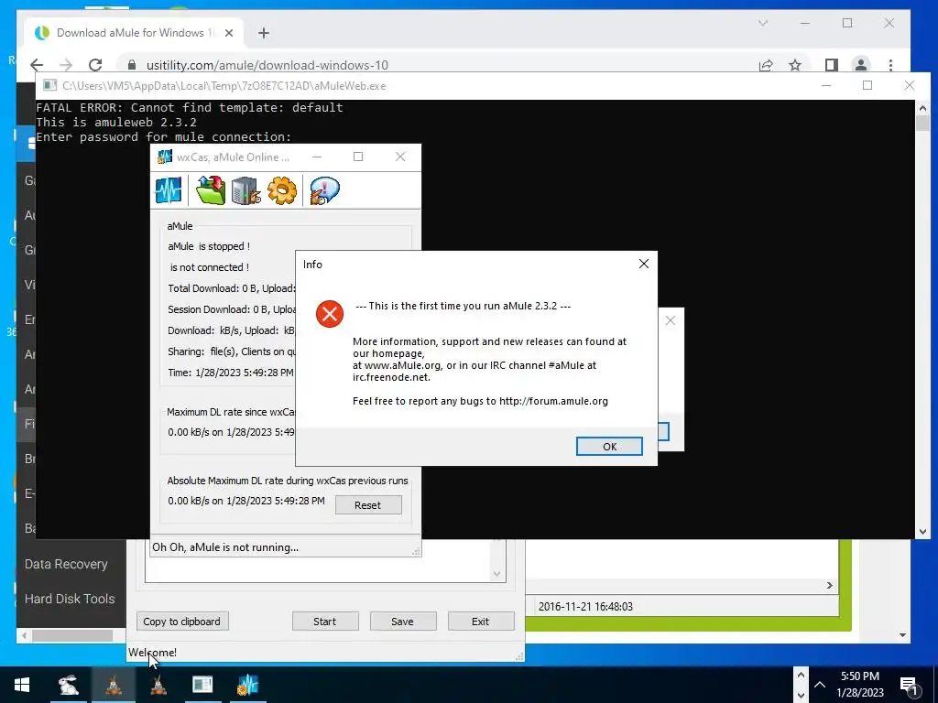Click the aMuleWeb.exe console title icon
Screen dimensions: 938x703
[49, 85]
